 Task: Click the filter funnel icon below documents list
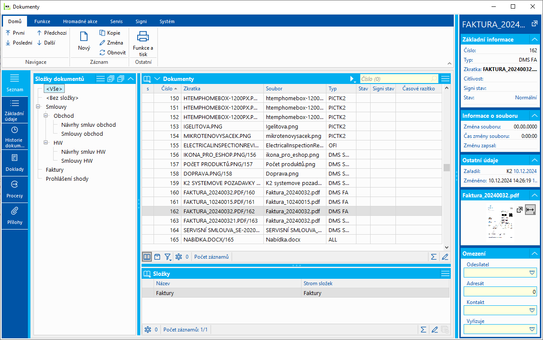[168, 257]
